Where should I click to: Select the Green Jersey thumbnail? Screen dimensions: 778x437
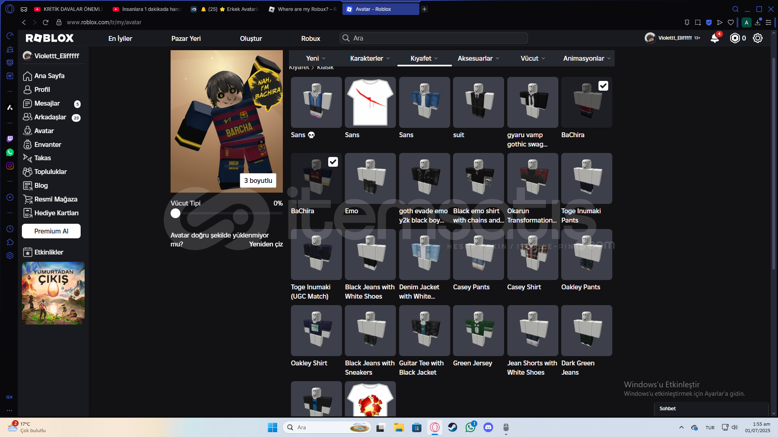tap(478, 331)
